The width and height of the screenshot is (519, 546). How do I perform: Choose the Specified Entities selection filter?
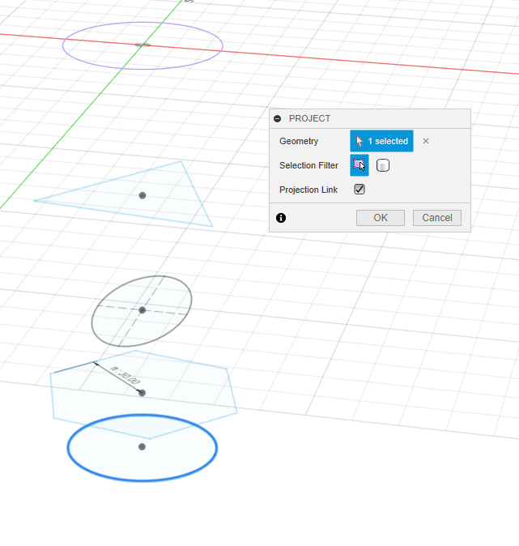[359, 165]
